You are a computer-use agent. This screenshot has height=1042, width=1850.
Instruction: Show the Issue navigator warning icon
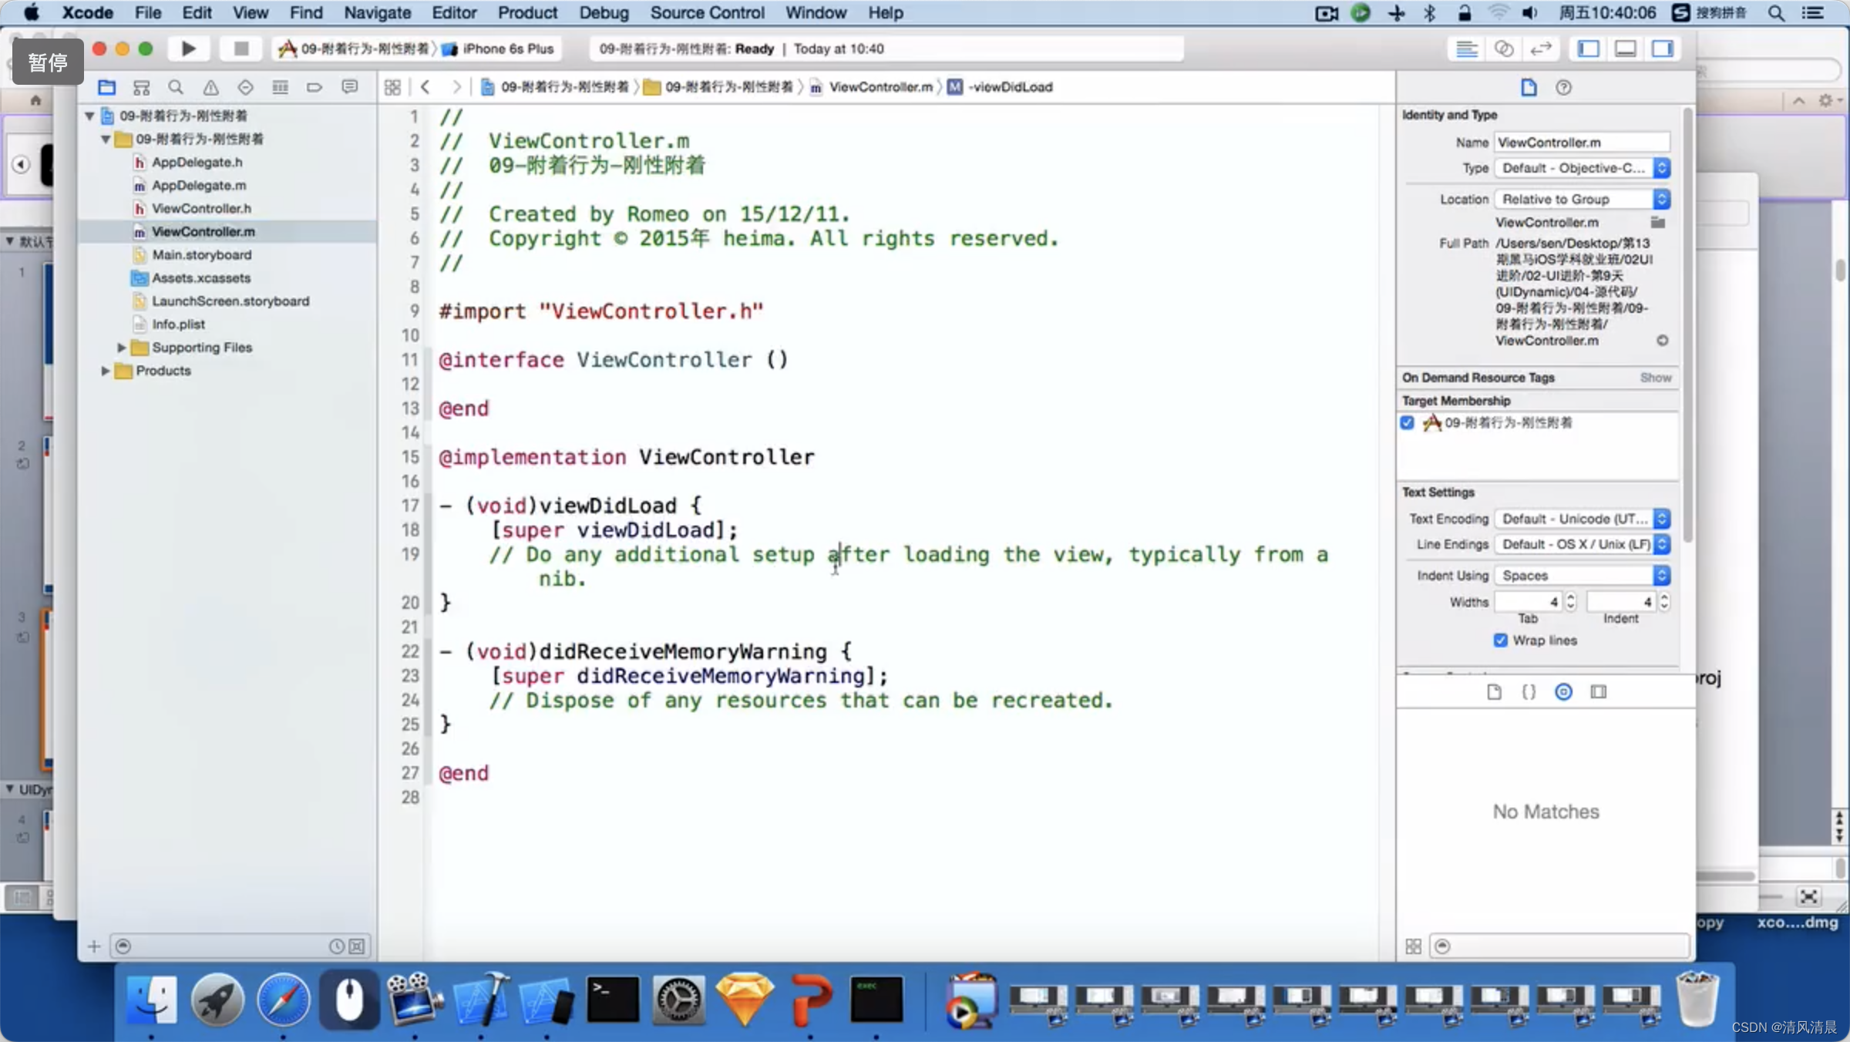pos(210,87)
